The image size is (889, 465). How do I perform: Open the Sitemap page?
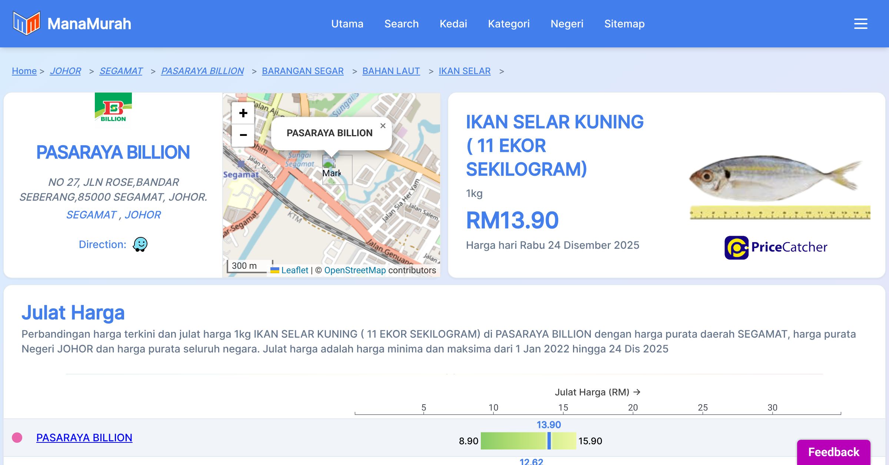coord(624,24)
